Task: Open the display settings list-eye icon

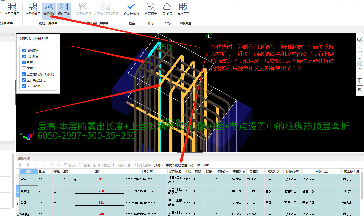Action: [x=359, y=90]
